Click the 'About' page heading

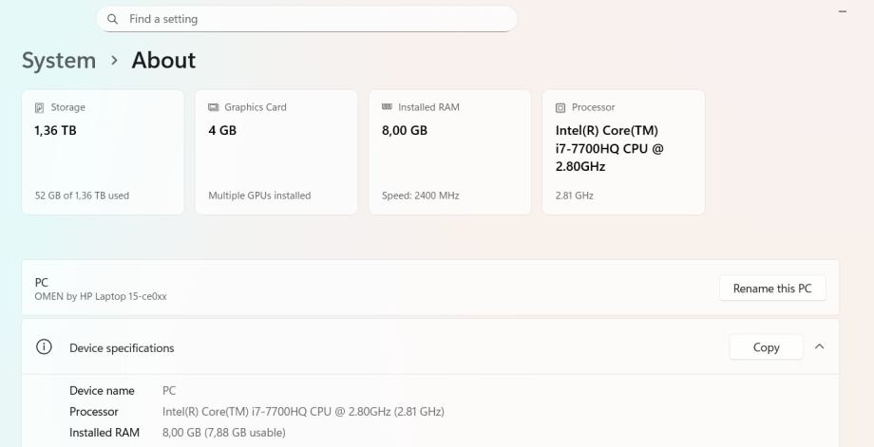pos(163,61)
